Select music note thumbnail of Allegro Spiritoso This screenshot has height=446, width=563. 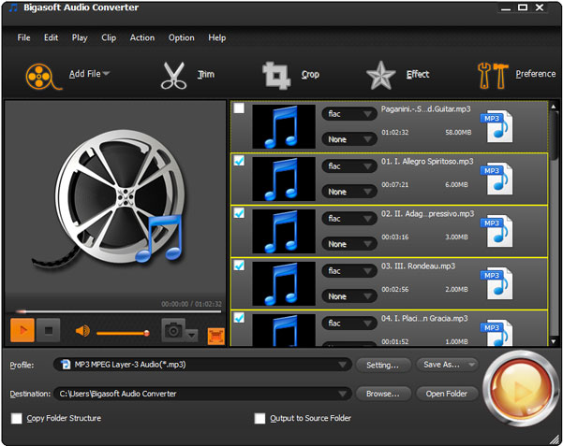tap(284, 179)
